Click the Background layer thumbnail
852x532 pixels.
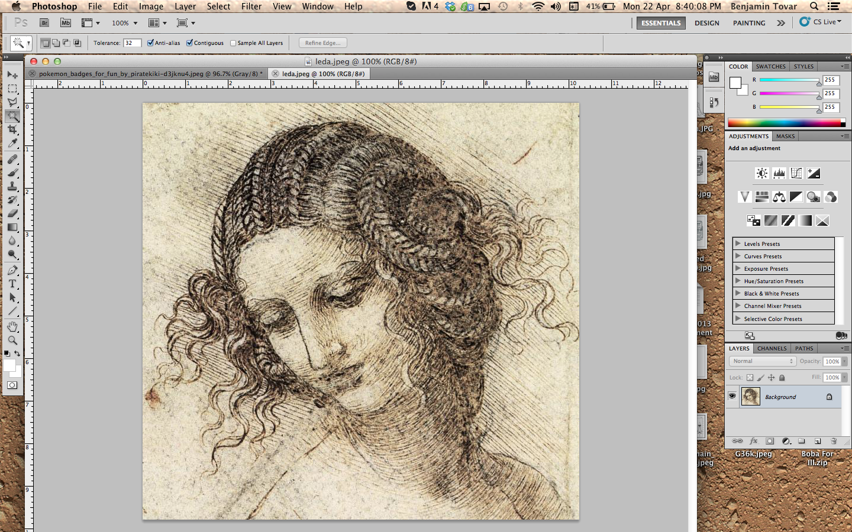point(751,397)
